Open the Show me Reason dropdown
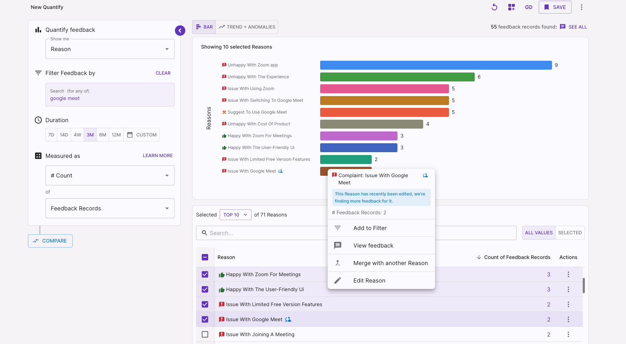626x344 pixels. click(x=110, y=49)
